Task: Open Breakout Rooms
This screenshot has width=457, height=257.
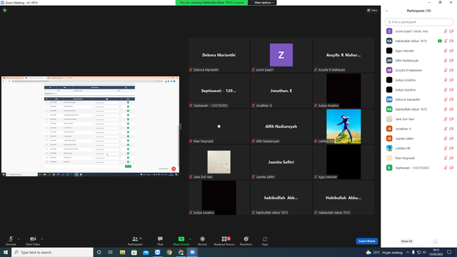Action: (x=224, y=241)
